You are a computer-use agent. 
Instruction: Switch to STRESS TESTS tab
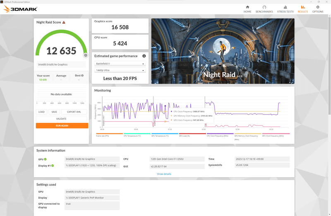coord(285,9)
